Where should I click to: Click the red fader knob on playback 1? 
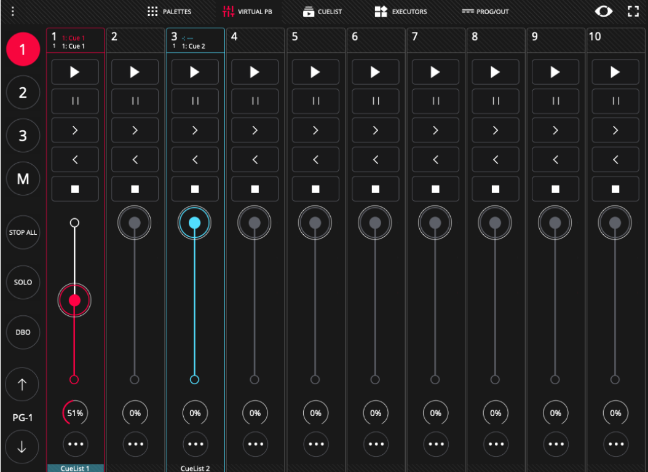pyautogui.click(x=74, y=300)
